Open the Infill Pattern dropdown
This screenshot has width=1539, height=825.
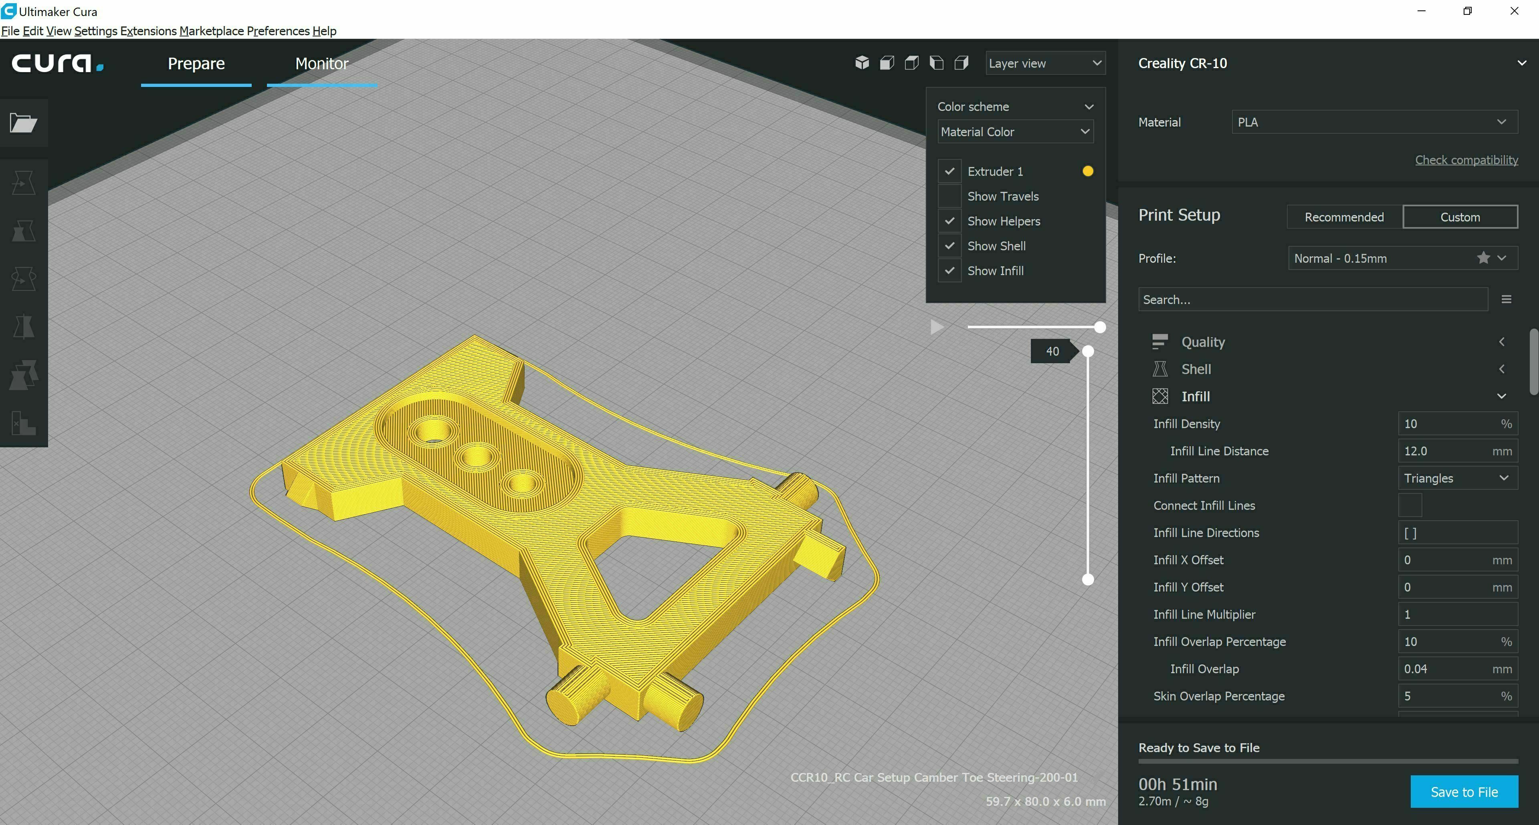point(1457,478)
